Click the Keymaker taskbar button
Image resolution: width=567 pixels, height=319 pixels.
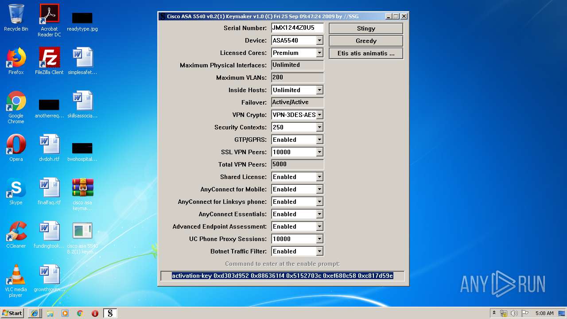pyautogui.click(x=110, y=313)
